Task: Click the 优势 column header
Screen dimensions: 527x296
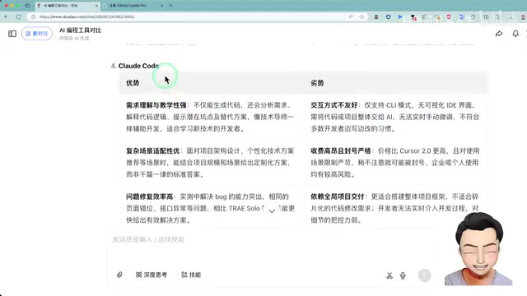Action: point(133,83)
